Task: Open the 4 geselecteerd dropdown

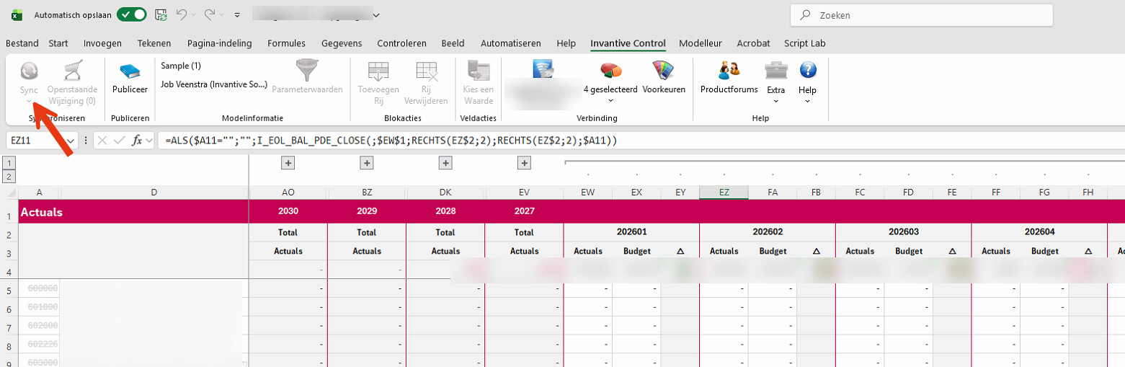Action: pyautogui.click(x=610, y=89)
